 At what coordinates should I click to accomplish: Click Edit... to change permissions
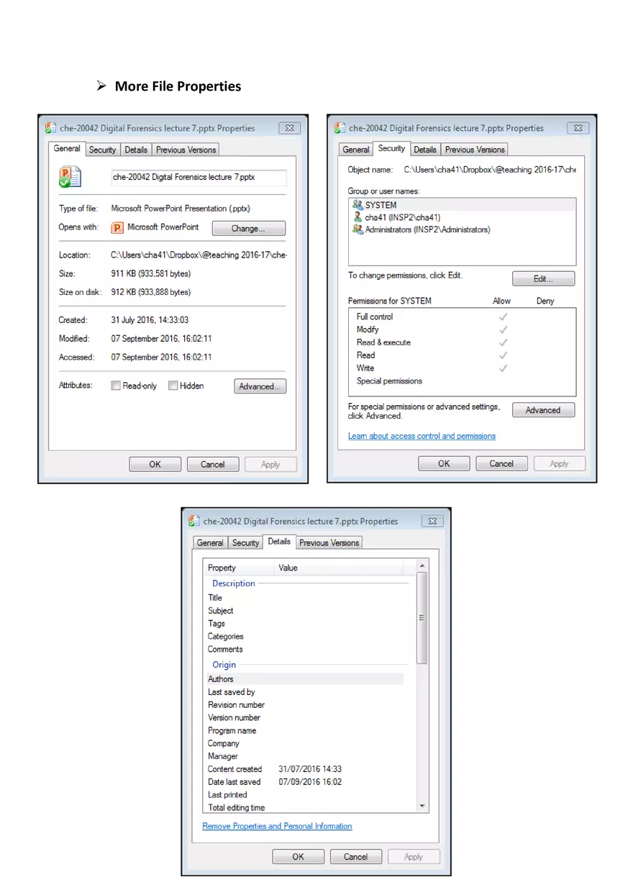pos(543,278)
